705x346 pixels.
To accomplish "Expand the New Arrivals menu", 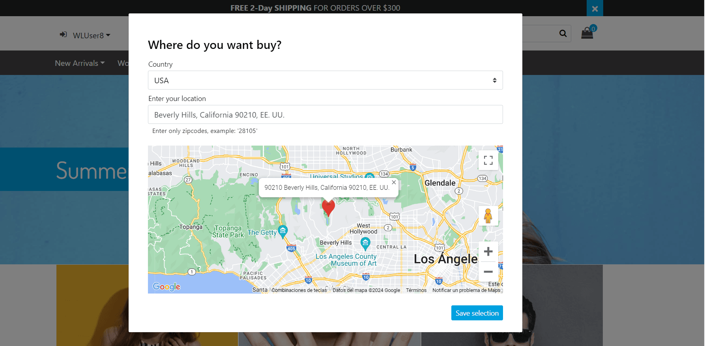I will 80,63.
